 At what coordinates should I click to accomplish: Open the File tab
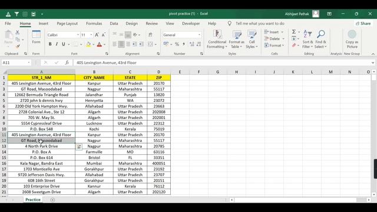click(x=8, y=24)
